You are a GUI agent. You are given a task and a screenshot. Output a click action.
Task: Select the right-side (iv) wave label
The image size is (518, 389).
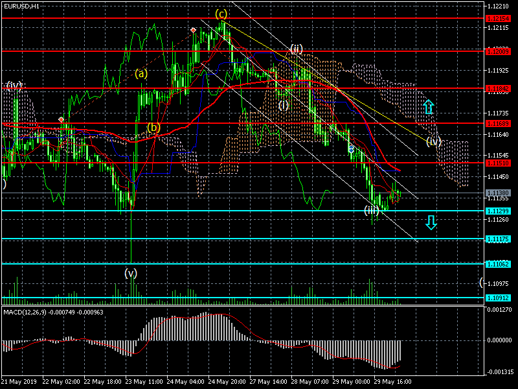click(433, 141)
